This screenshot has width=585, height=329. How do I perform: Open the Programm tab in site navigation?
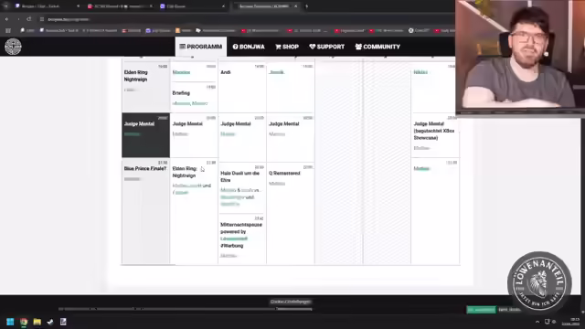[201, 47]
